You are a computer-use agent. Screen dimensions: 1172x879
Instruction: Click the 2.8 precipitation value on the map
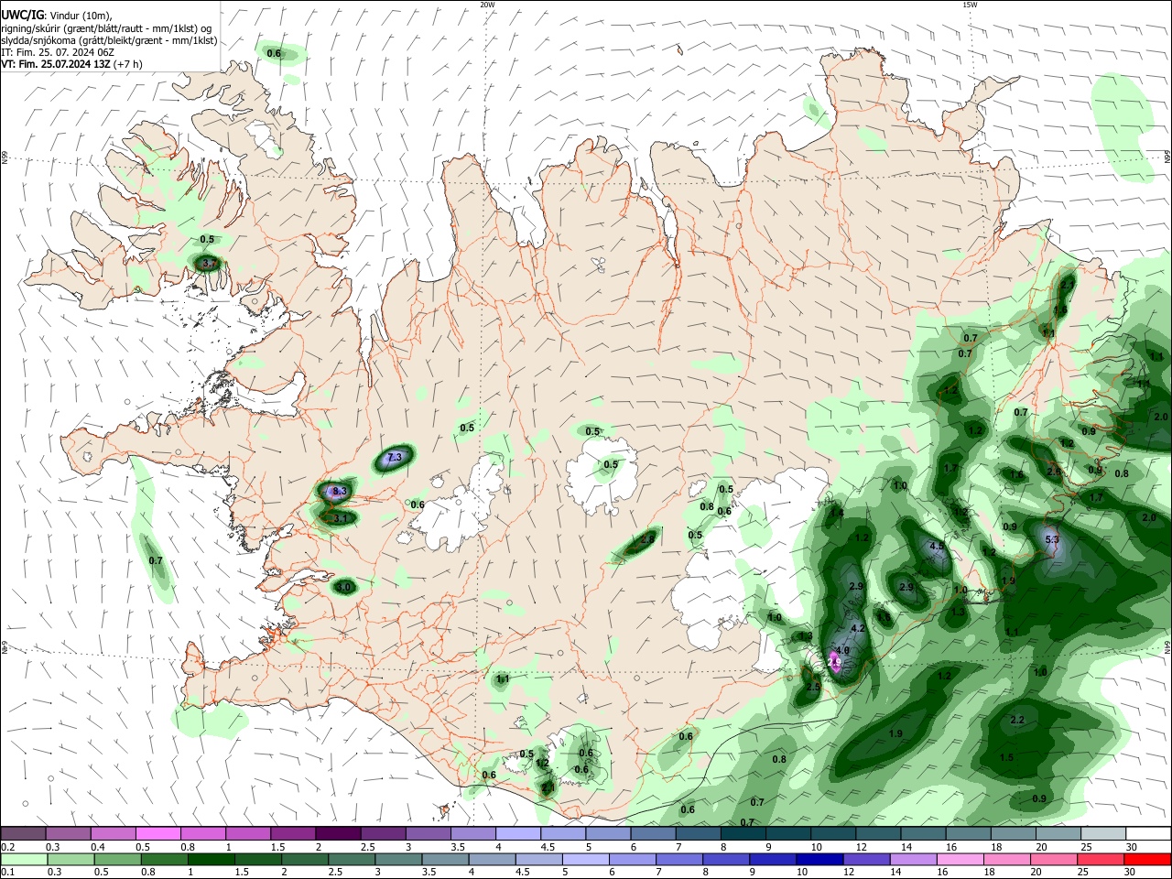pyautogui.click(x=647, y=539)
